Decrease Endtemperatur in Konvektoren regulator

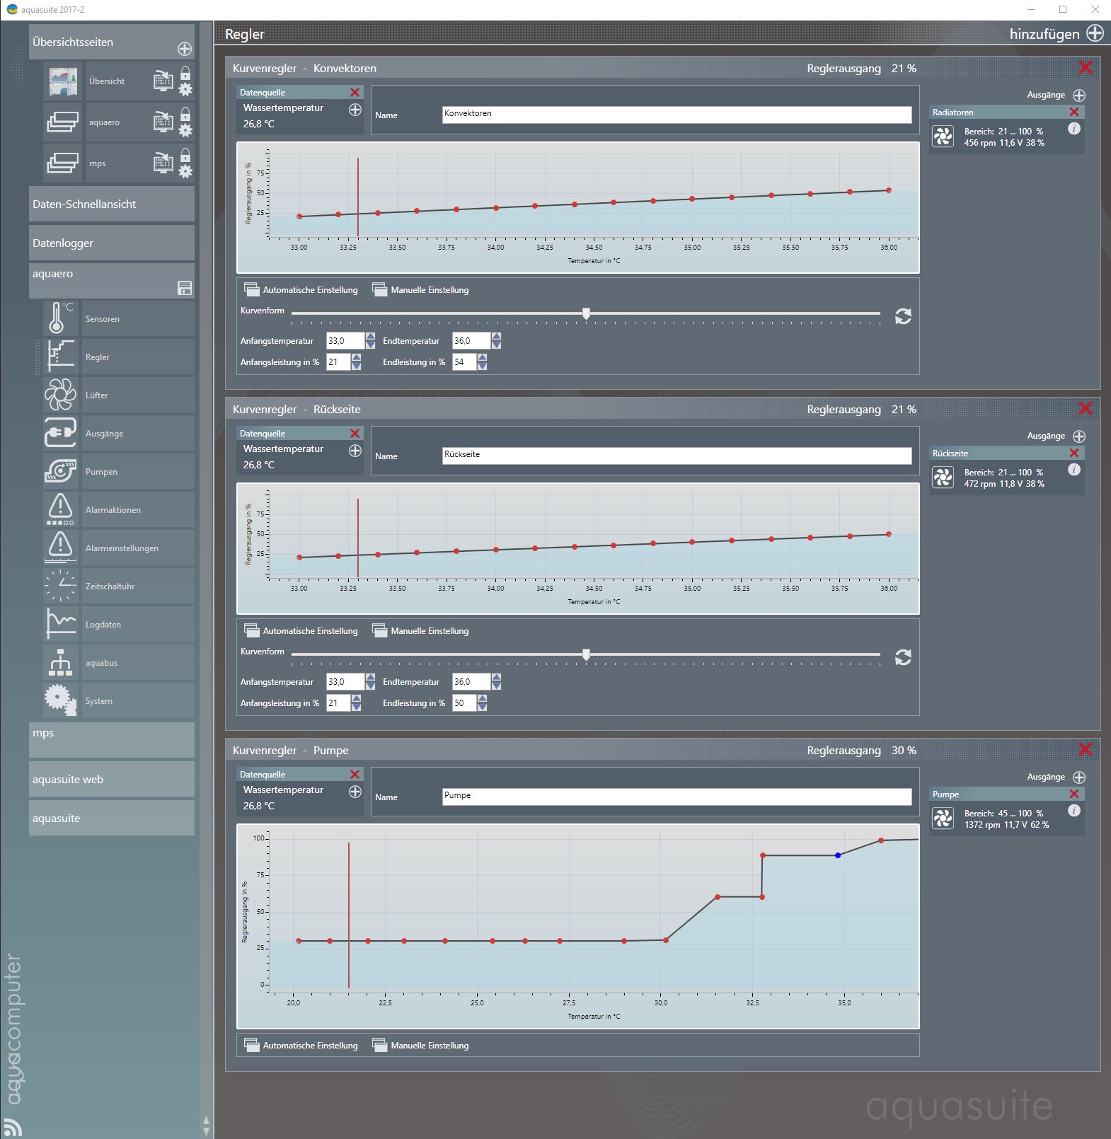tap(496, 345)
